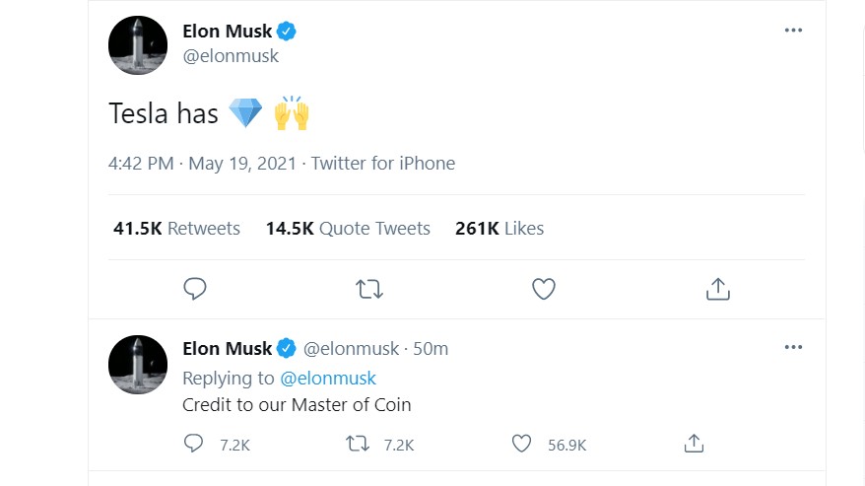The width and height of the screenshot is (865, 486).
Task: Like the main Tesla tweet
Action: [543, 289]
